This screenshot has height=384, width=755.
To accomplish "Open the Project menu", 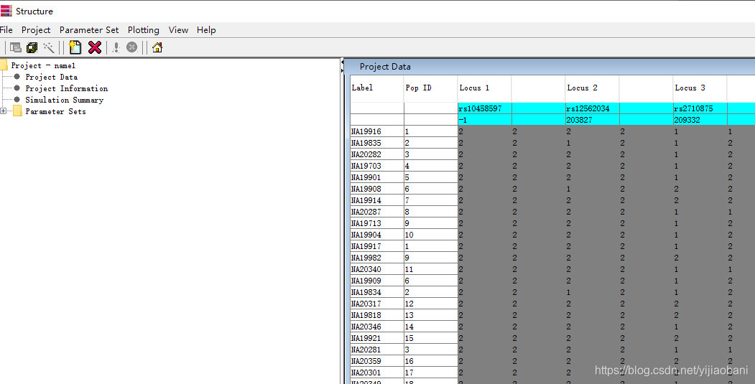I will [36, 30].
